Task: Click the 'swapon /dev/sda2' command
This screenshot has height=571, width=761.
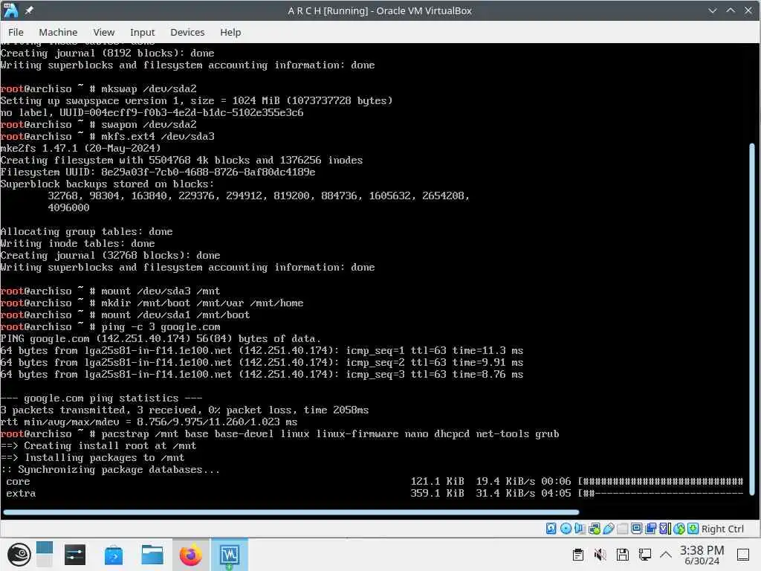Action: [149, 124]
